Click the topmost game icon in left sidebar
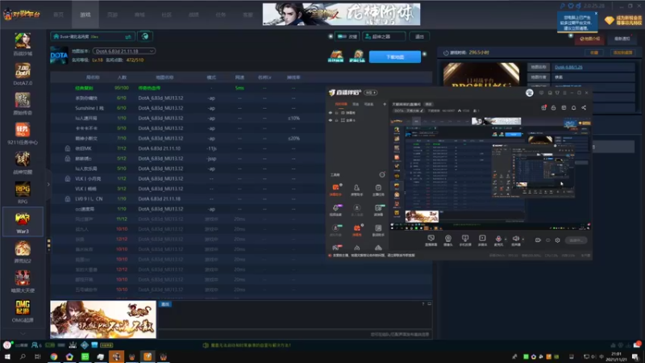The image size is (645, 363). point(23,44)
